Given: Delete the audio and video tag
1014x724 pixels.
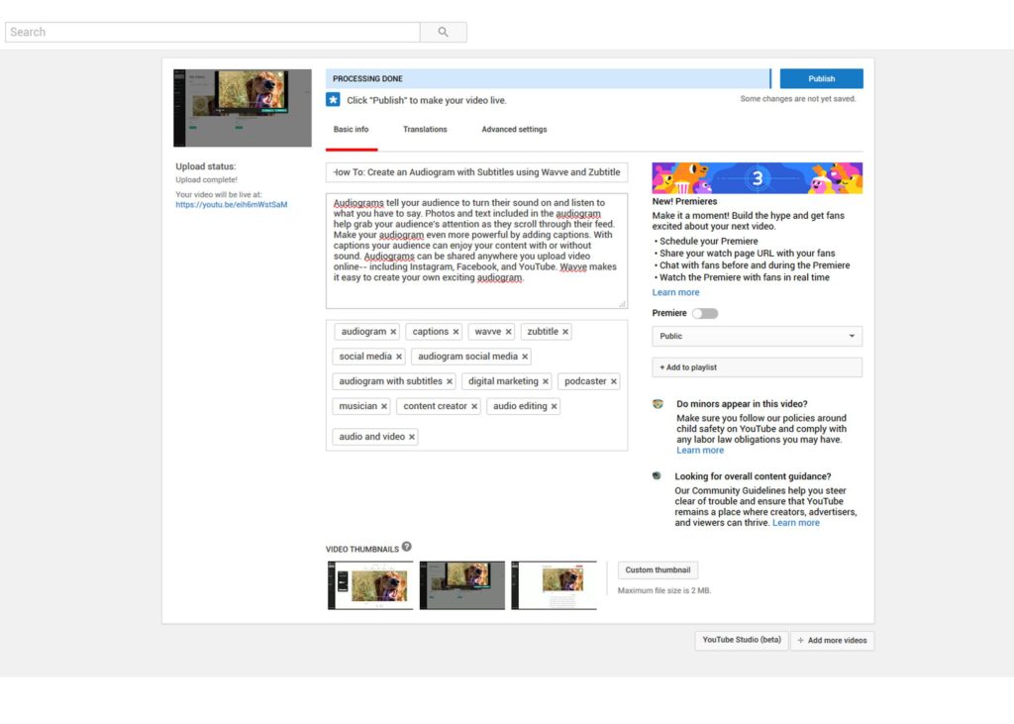Looking at the screenshot, I should pos(412,437).
